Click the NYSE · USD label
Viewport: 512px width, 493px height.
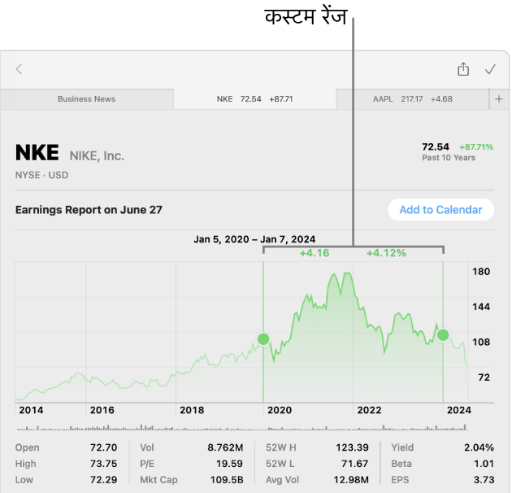pos(41,175)
